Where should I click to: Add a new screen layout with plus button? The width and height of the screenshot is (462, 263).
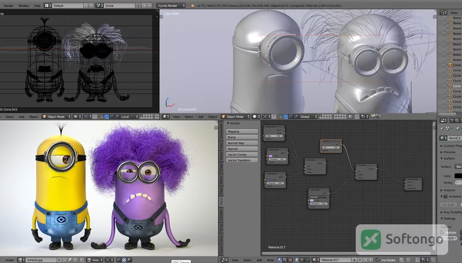coord(86,6)
